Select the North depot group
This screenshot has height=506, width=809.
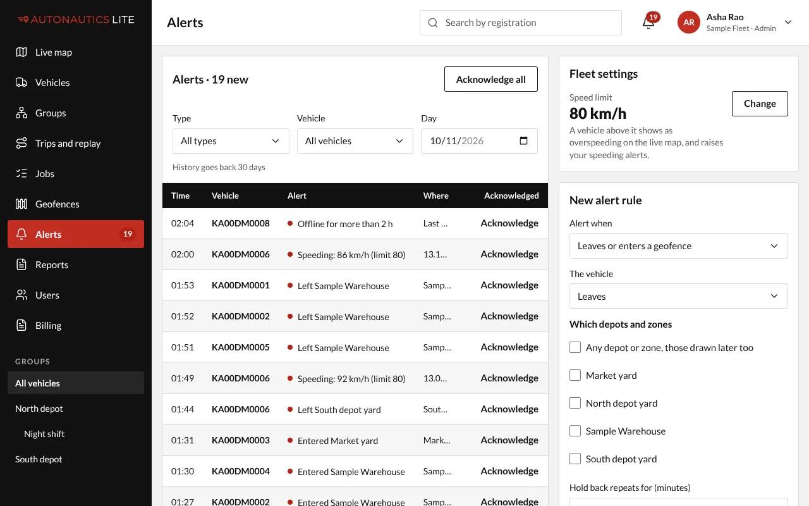tap(76, 409)
